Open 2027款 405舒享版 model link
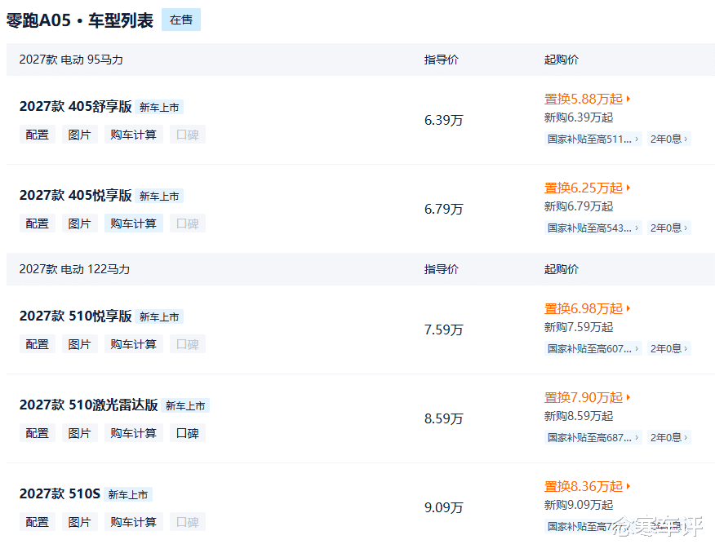715x553 pixels. pyautogui.click(x=76, y=107)
